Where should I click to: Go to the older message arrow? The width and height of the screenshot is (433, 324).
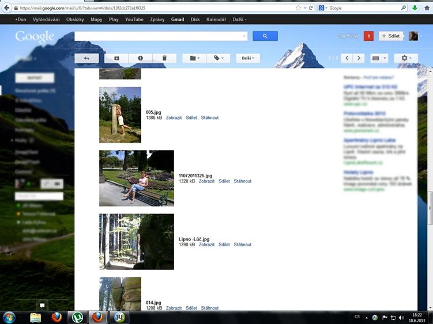359,58
